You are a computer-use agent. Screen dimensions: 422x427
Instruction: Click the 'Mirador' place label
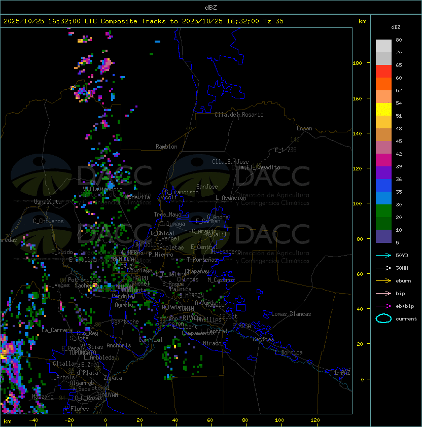click(214, 343)
